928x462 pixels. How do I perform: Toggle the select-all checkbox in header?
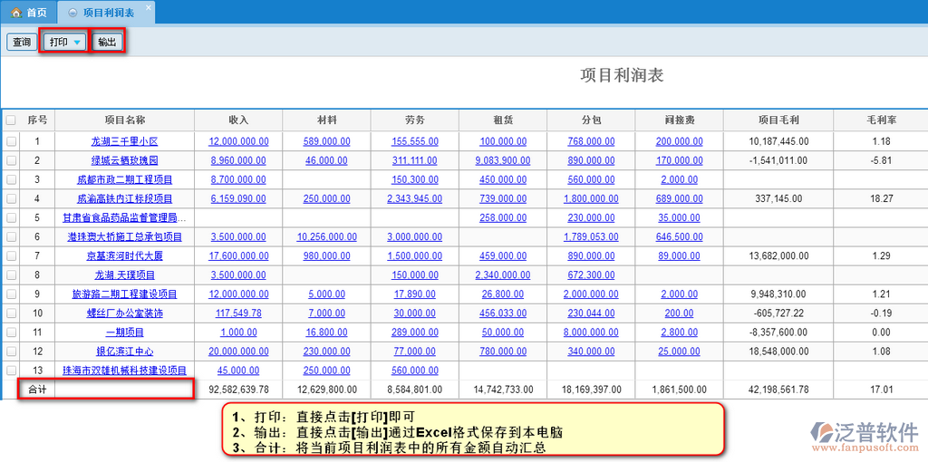[11, 120]
